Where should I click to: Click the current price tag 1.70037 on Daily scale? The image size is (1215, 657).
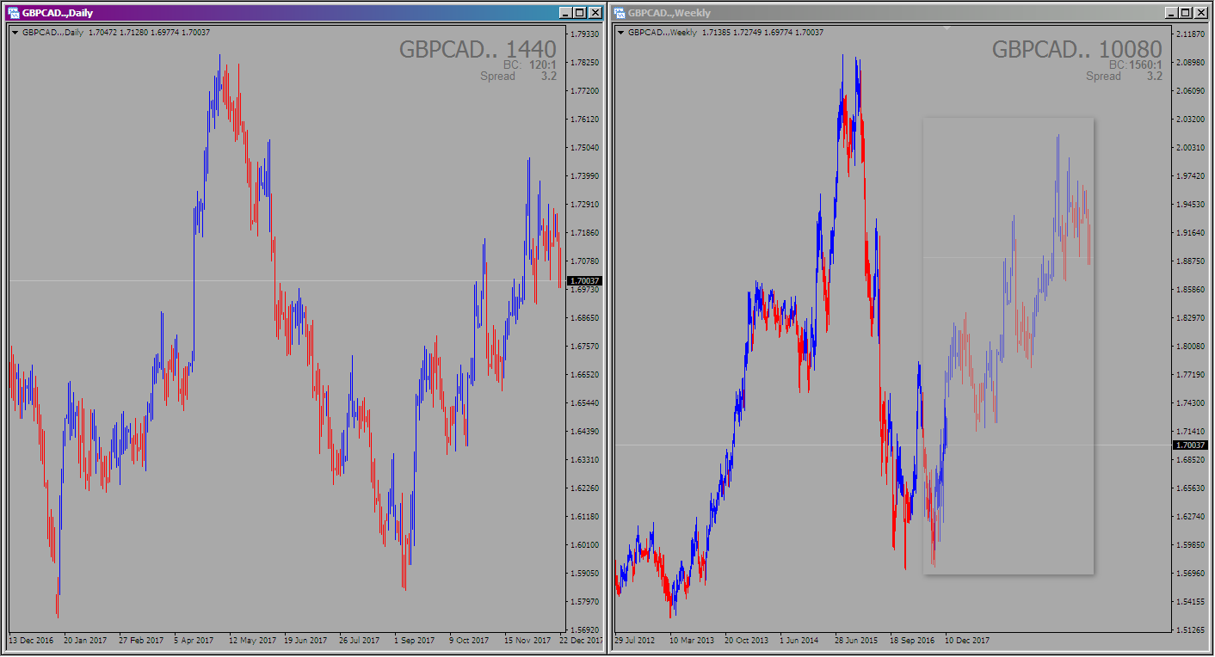(x=584, y=281)
